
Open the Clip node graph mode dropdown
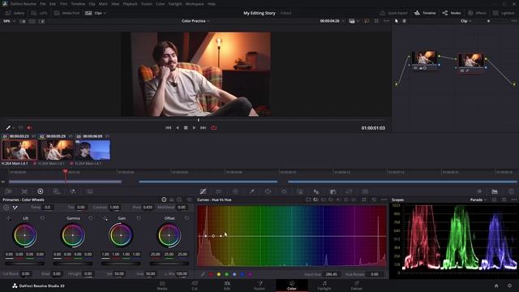point(465,21)
